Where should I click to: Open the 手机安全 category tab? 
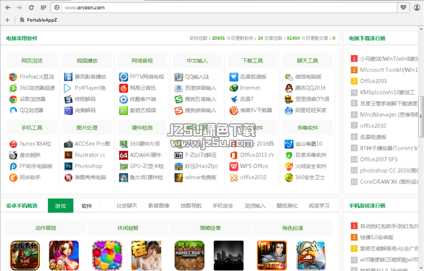(223, 206)
